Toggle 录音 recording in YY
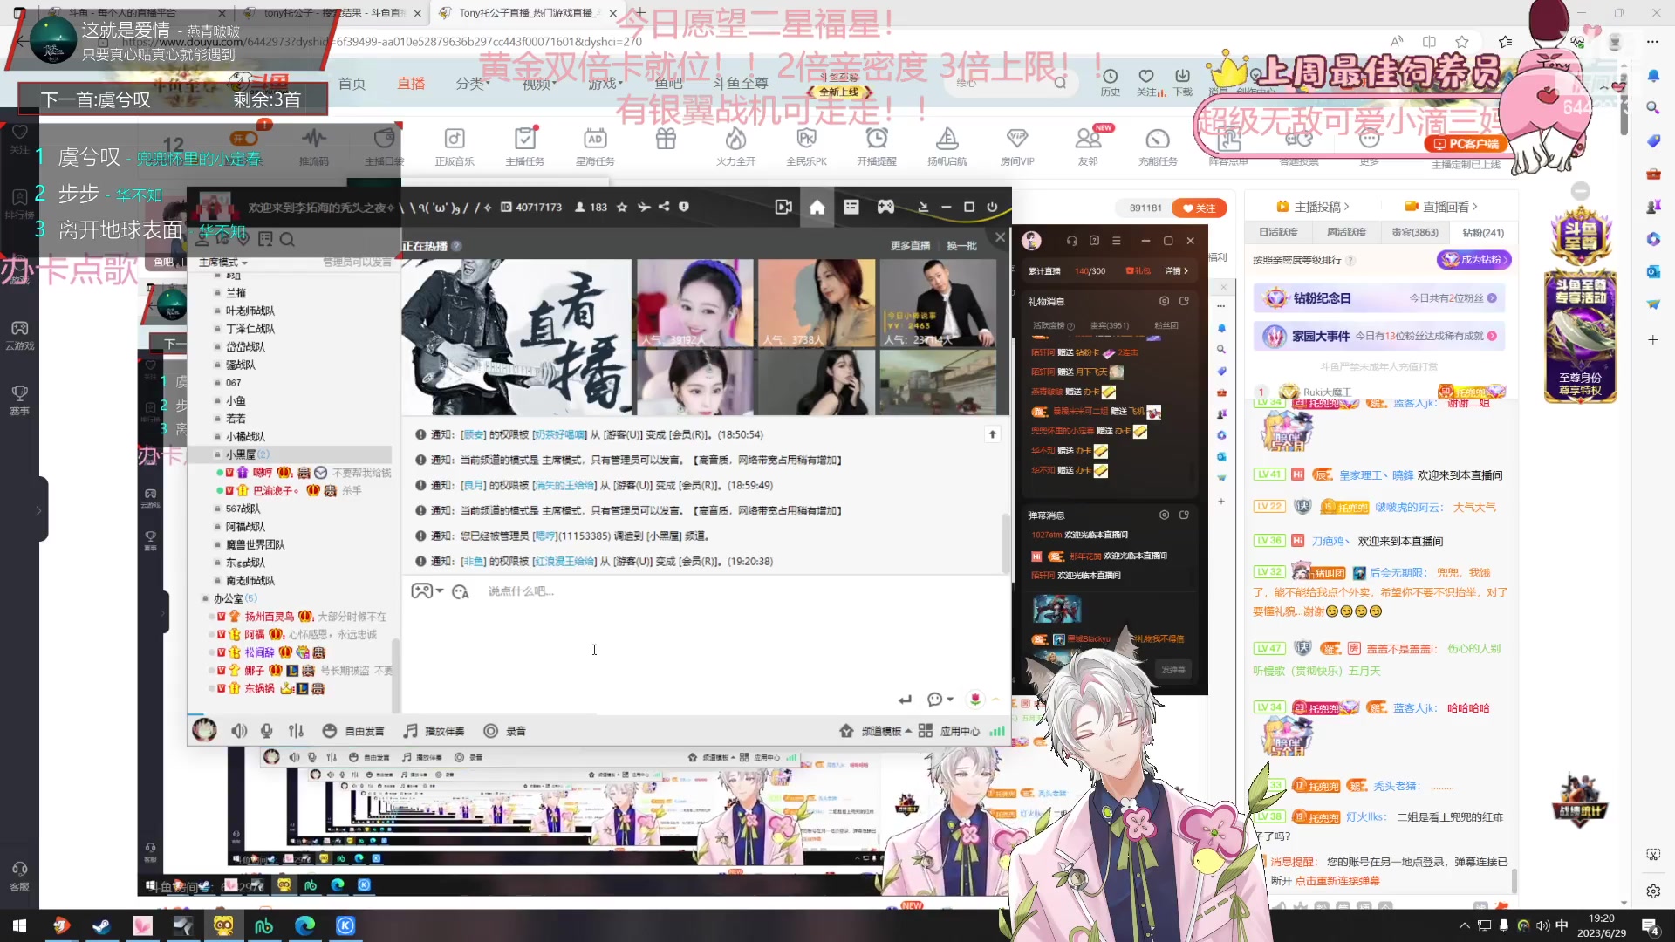1675x942 pixels. (x=505, y=731)
